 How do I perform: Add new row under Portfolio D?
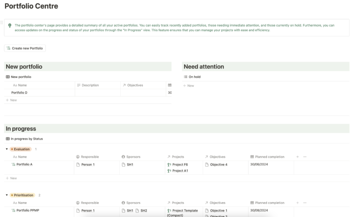[11, 100]
